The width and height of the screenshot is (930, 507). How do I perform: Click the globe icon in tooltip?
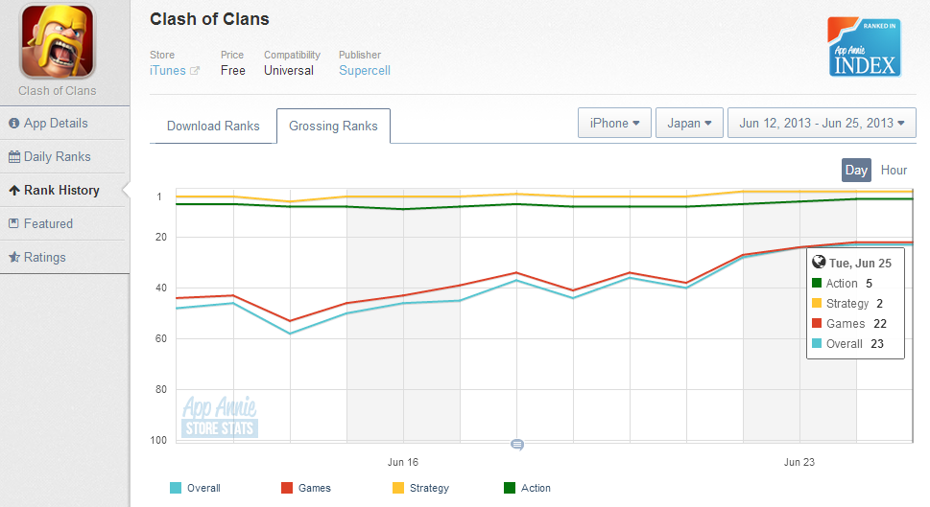(x=819, y=262)
